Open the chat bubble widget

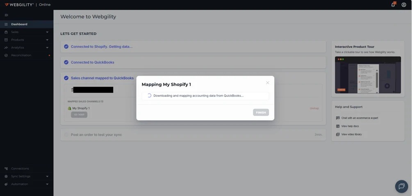tap(401, 187)
